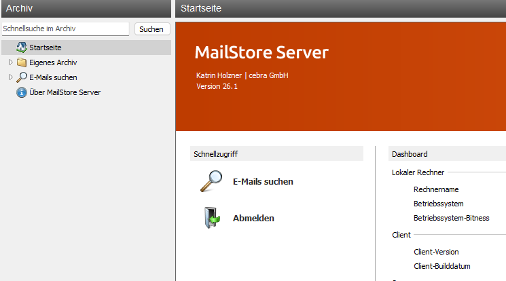Log out via the Abmelden link
Screen dimensions: 506x281
(x=253, y=219)
